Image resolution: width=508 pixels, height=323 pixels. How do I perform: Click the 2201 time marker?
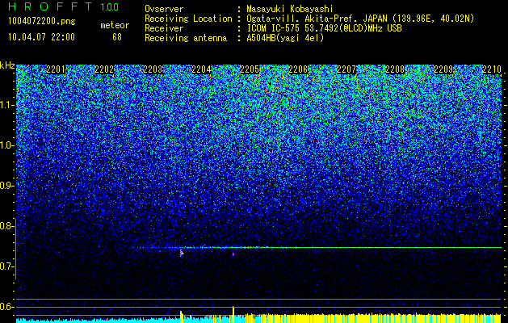56,69
